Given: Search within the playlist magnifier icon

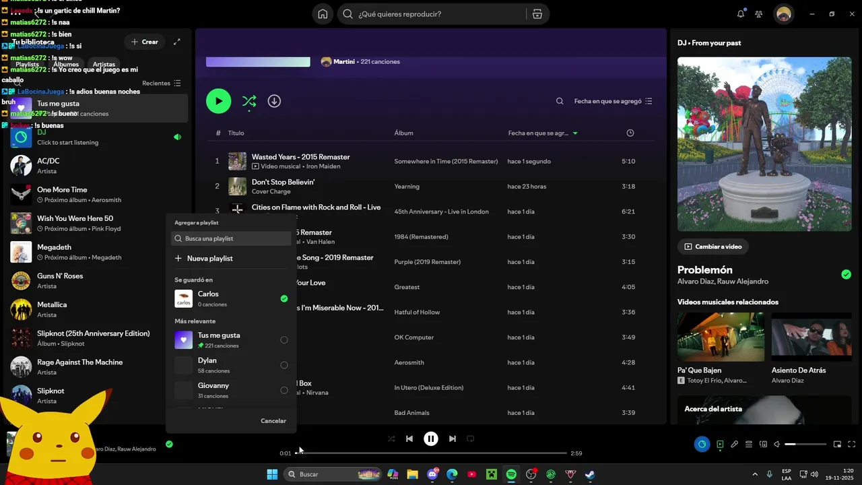Looking at the screenshot, I should [560, 101].
